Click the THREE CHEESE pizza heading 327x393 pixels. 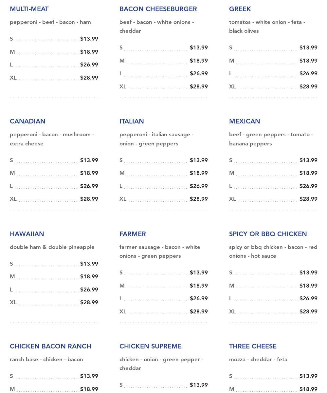pos(253,346)
